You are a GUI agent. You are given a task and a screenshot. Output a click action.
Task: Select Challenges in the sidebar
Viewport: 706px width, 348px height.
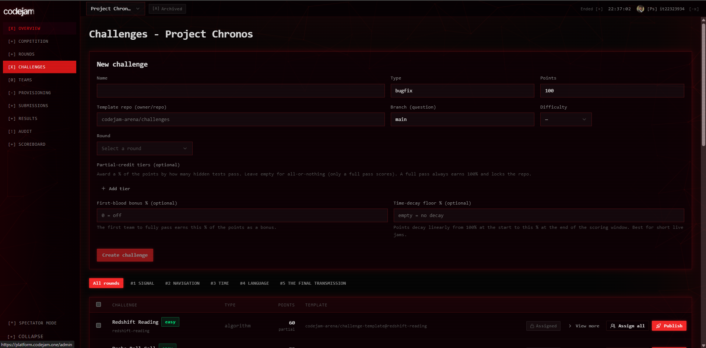39,67
